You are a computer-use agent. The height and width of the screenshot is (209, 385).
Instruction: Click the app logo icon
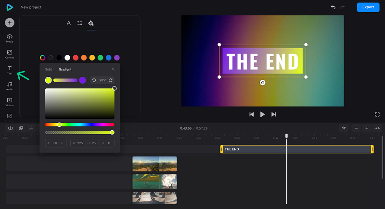click(x=10, y=7)
